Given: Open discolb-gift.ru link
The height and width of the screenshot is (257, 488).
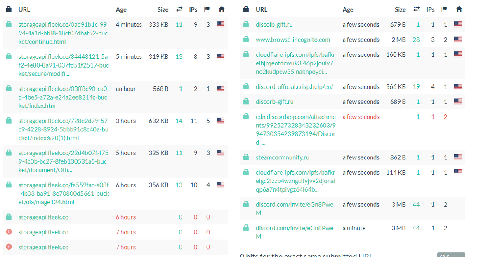Looking at the screenshot, I should 274,25.
